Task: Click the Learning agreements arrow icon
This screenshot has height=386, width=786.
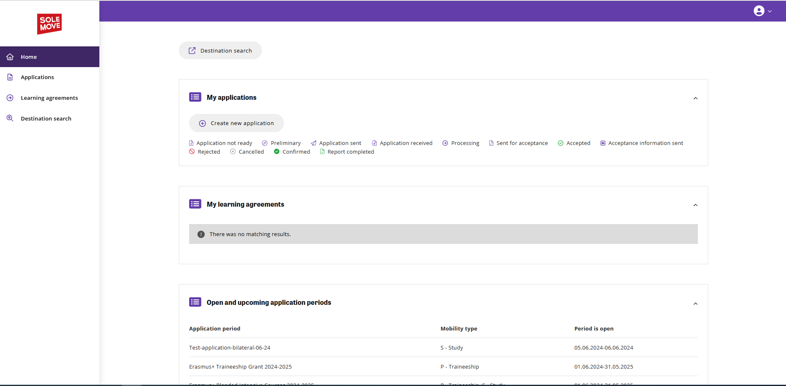Action: coord(10,98)
